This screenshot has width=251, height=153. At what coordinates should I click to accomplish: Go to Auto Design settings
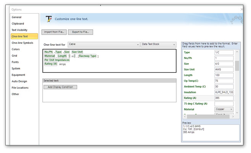coord(19,81)
